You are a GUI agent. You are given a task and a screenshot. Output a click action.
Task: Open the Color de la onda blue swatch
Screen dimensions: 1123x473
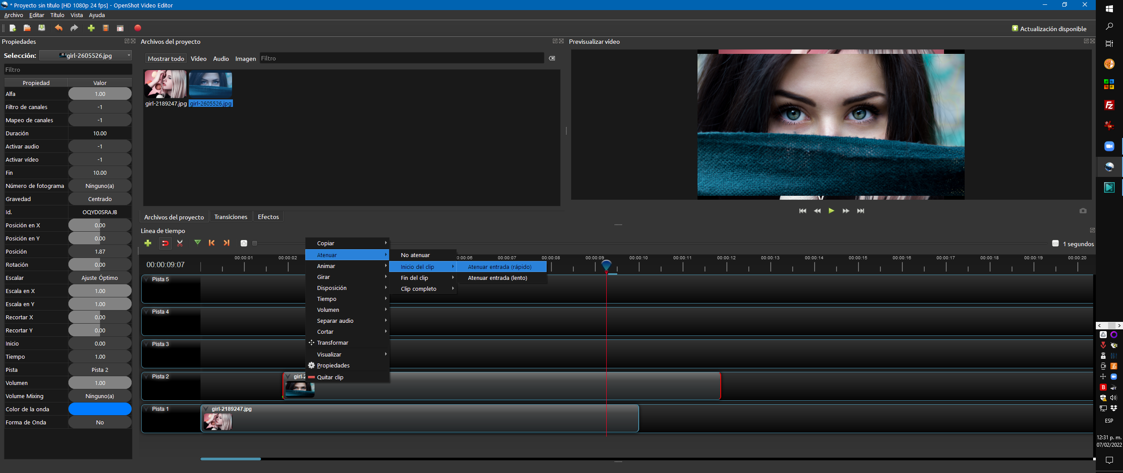click(x=100, y=409)
